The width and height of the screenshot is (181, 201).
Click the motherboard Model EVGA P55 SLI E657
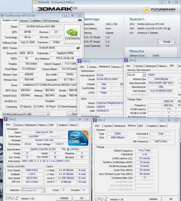110,79
